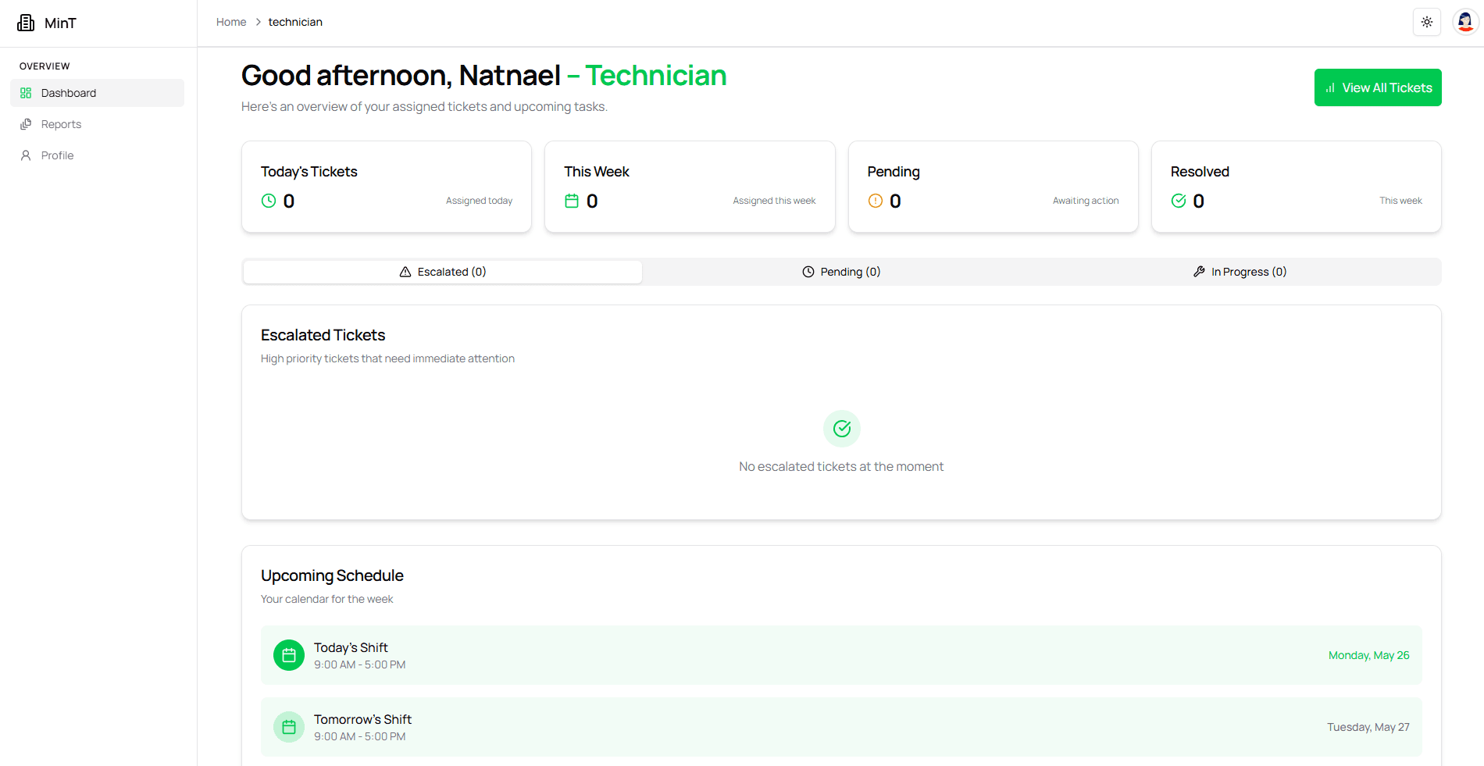Select the Escalated tickets tab
Screen dimensions: 1484x766
coord(442,271)
